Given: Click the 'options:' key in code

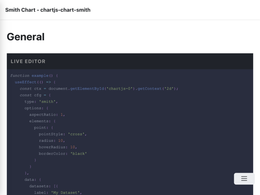Looking at the screenshot, I should (34, 108).
